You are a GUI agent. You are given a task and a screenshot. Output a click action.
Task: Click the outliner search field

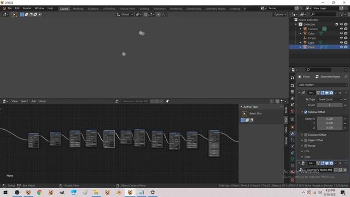coord(323,14)
